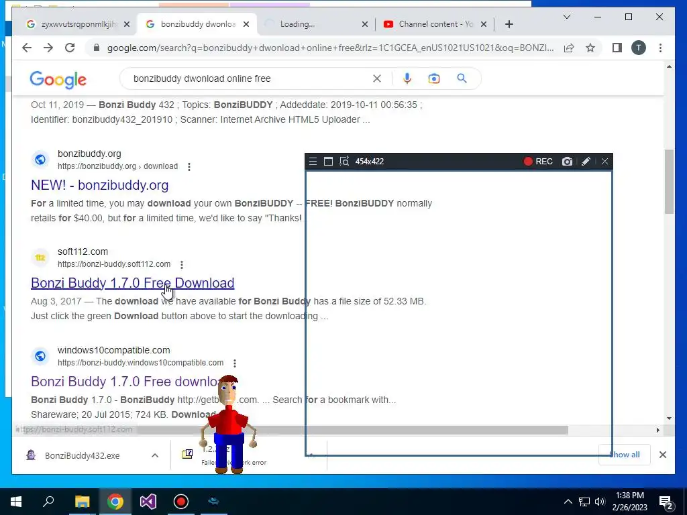
Task: Close the downloads bar
Action: pos(662,455)
